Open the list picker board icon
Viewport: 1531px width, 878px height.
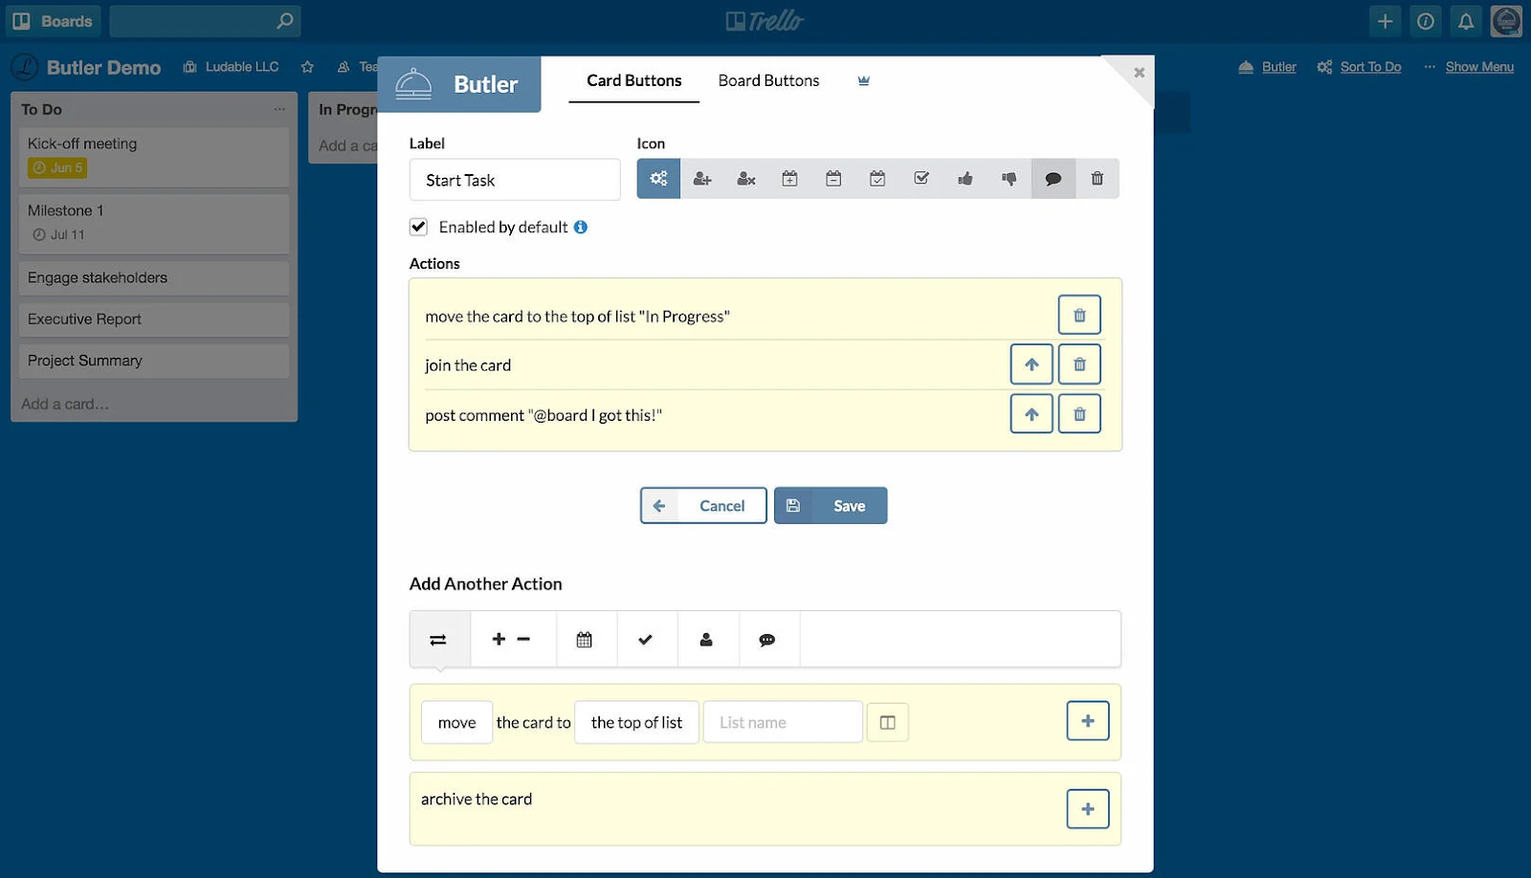pos(888,722)
